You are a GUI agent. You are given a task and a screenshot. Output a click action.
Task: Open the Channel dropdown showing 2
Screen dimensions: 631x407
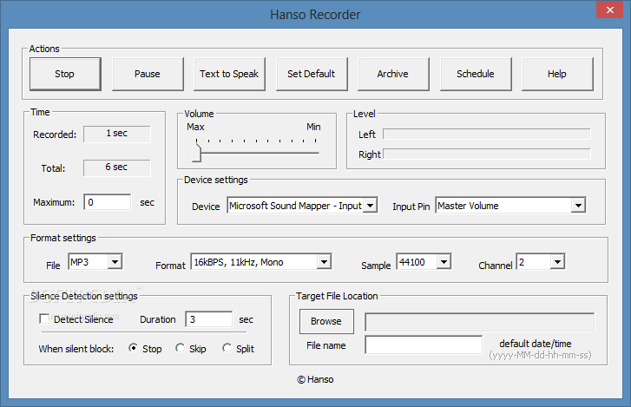[557, 262]
